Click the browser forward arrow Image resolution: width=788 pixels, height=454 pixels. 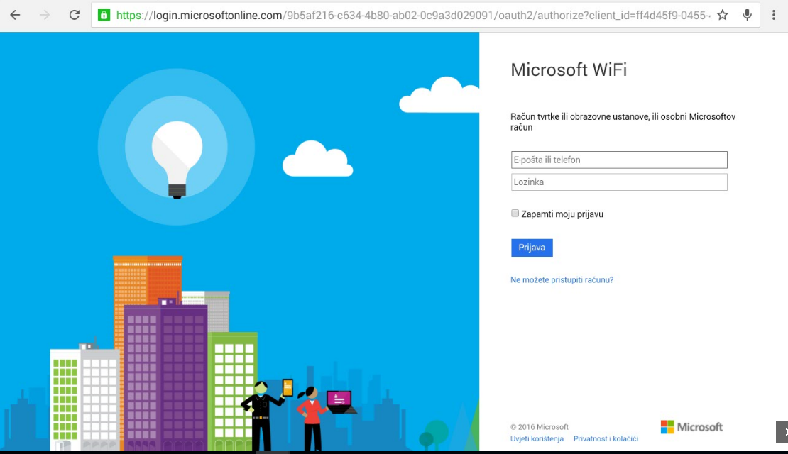(x=45, y=15)
